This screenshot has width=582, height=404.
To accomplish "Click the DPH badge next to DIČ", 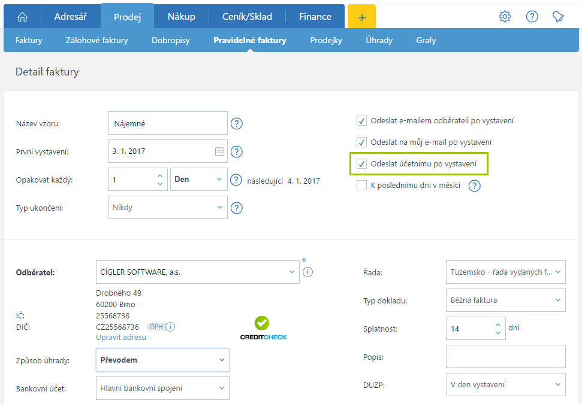I will click(x=156, y=327).
